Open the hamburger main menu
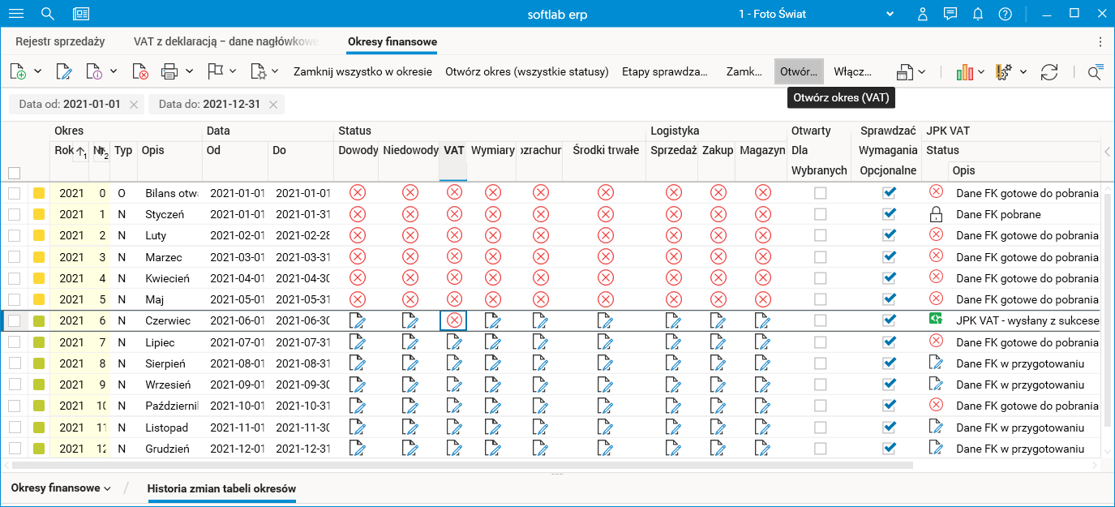 16,14
